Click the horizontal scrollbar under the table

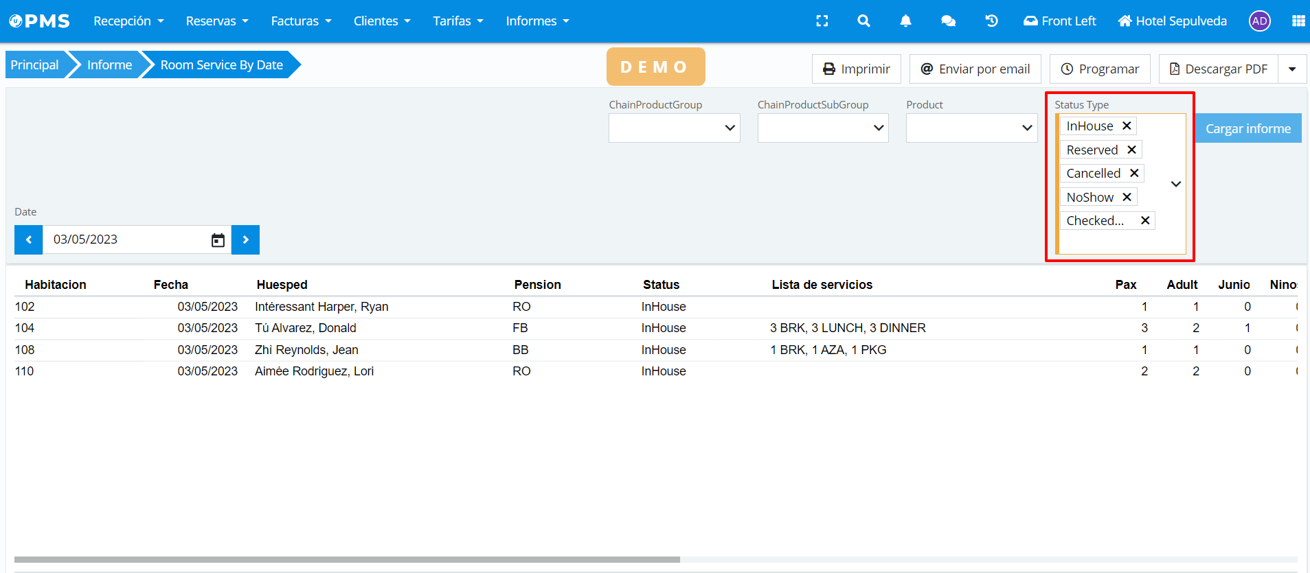pyautogui.click(x=347, y=559)
